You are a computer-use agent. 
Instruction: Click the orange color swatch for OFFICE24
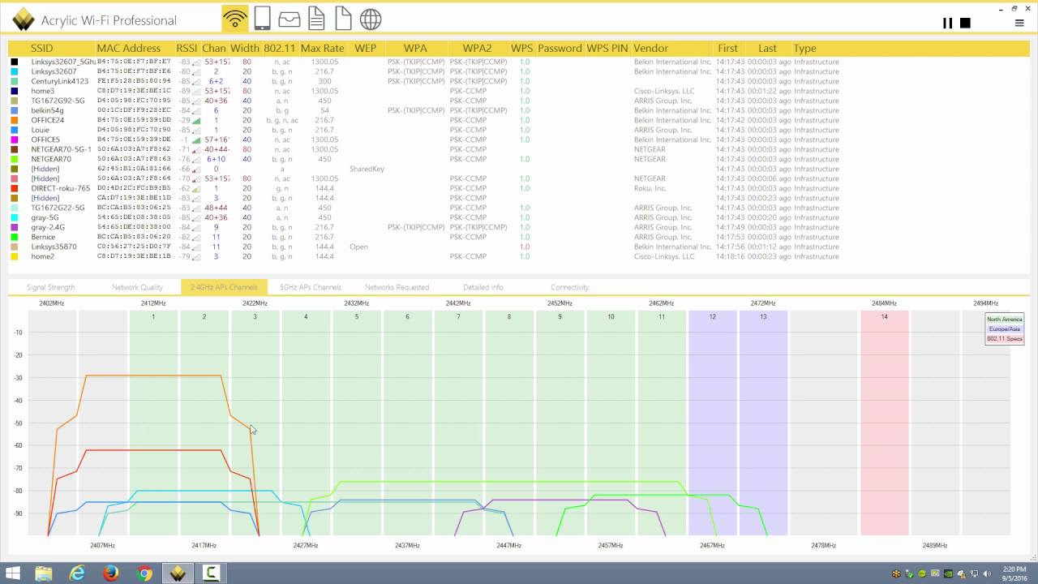click(15, 120)
